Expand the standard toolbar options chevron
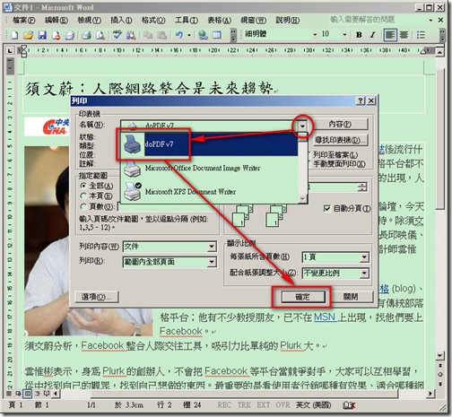 (x=233, y=35)
